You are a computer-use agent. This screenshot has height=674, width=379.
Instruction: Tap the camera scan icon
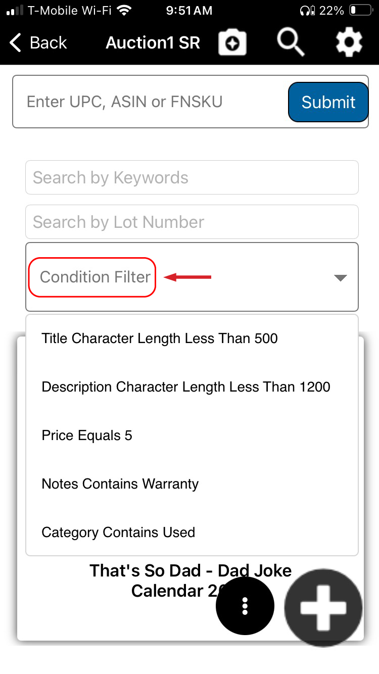[232, 43]
